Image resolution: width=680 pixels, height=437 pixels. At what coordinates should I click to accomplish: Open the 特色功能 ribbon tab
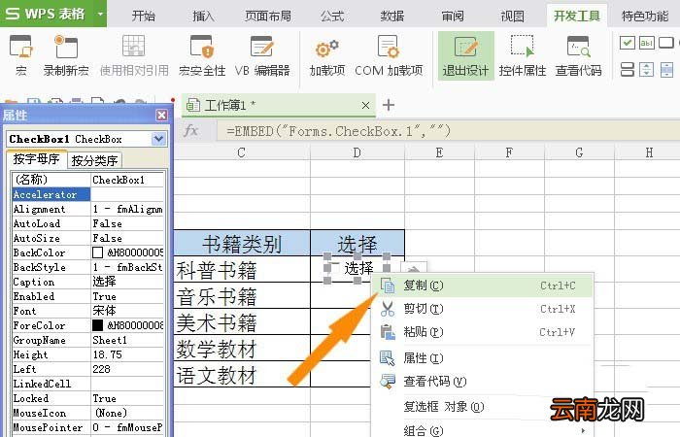tap(645, 17)
